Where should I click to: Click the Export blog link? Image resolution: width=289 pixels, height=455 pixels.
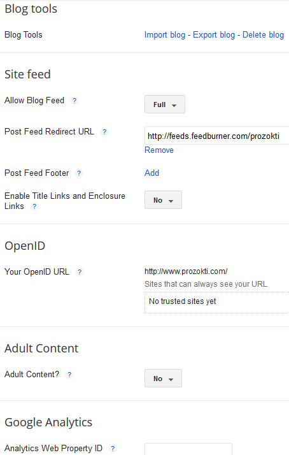click(x=214, y=35)
